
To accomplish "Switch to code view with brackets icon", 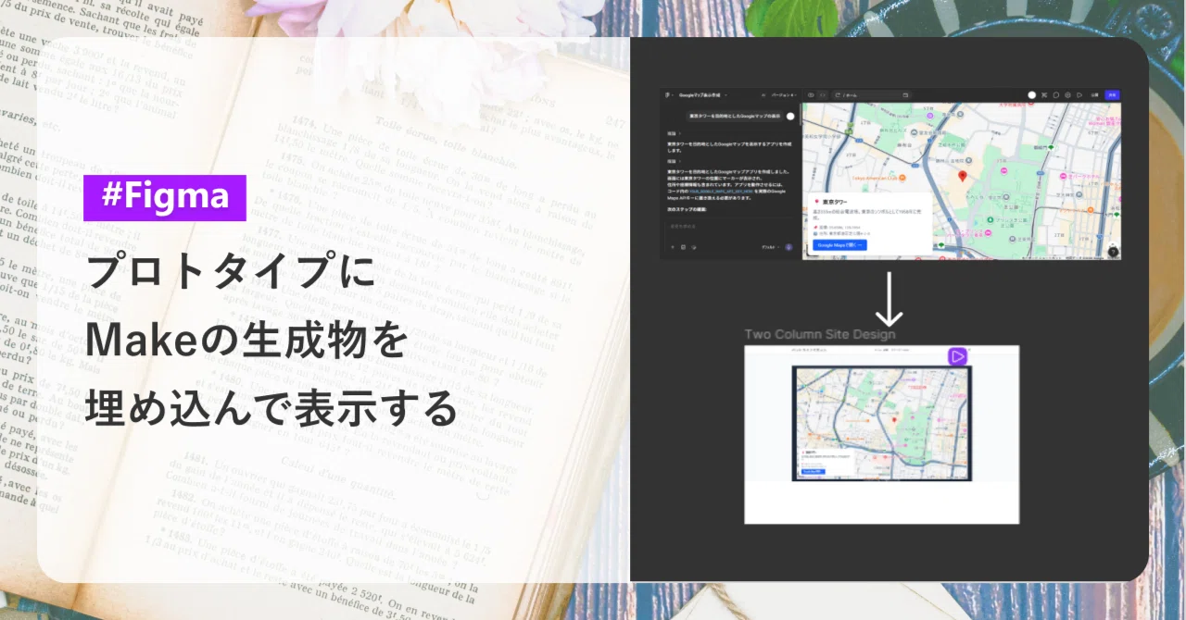I will [823, 95].
